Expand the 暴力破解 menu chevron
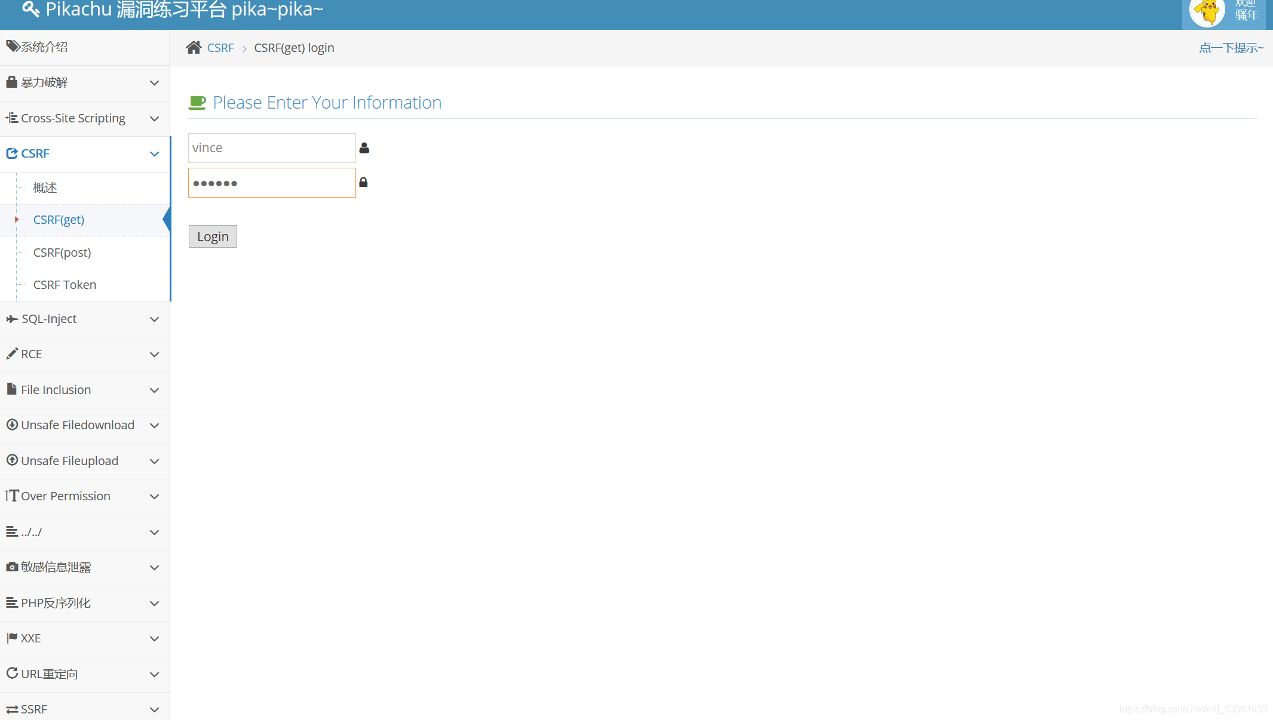 (154, 82)
